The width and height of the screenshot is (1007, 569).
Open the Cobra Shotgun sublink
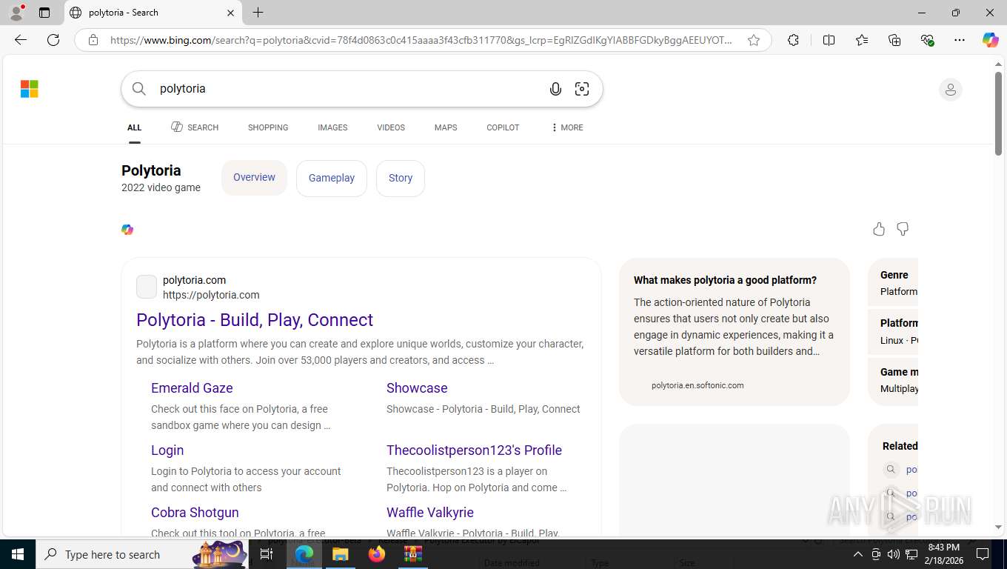tap(195, 513)
